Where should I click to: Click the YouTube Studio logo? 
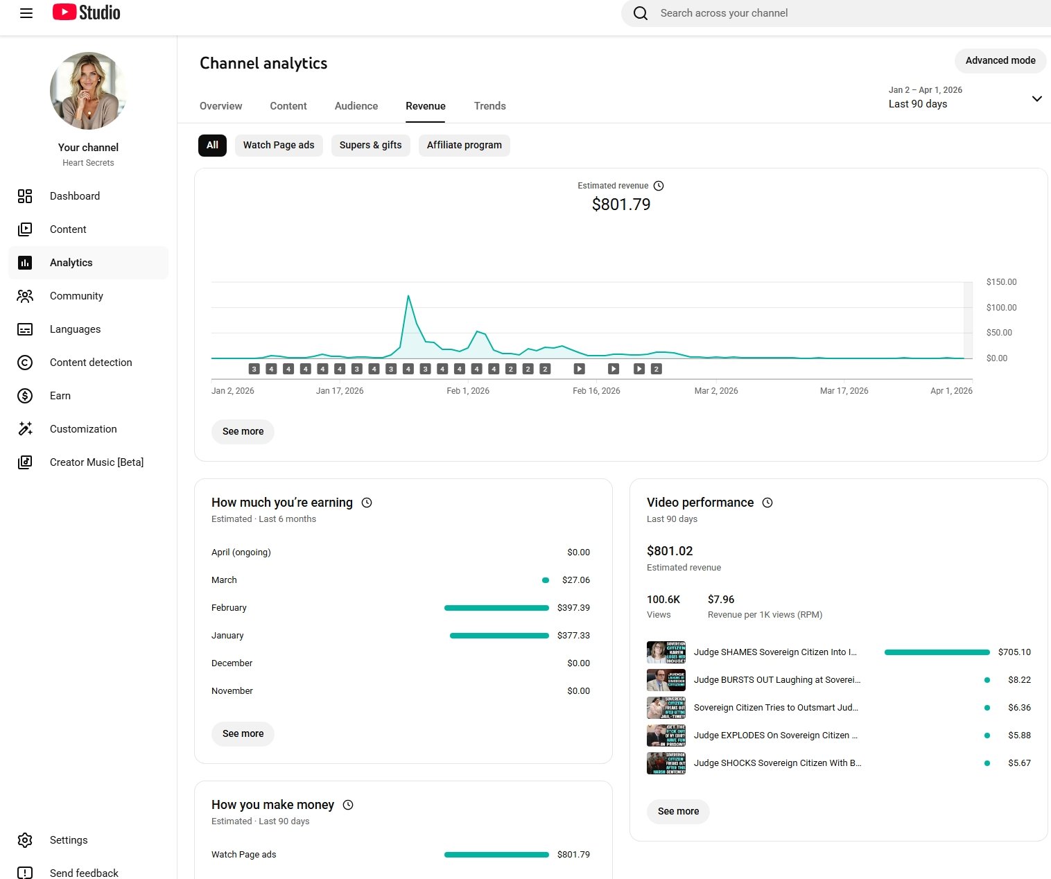click(x=87, y=12)
